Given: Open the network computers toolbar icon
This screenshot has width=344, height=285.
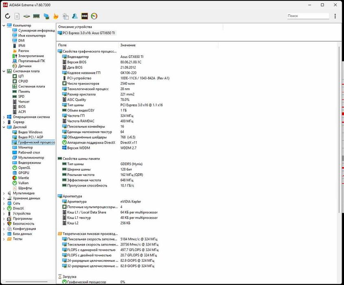Looking at the screenshot, I should click(x=46, y=16).
